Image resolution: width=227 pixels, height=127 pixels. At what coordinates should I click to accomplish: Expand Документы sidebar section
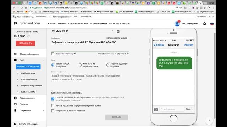coord(43,110)
